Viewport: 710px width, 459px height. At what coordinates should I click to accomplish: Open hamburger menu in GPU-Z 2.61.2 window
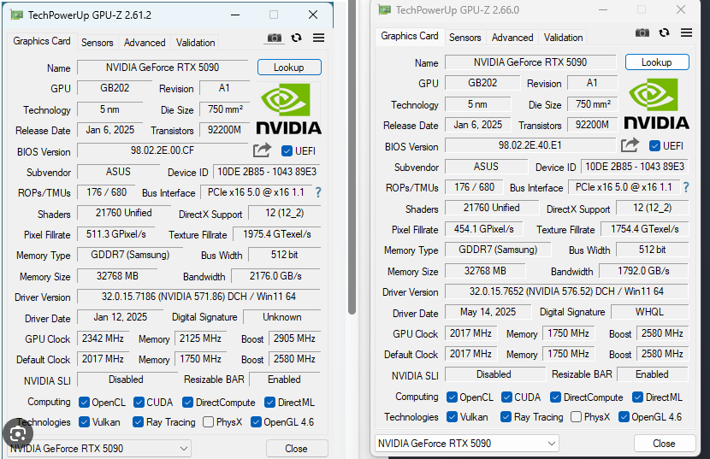[x=319, y=38]
